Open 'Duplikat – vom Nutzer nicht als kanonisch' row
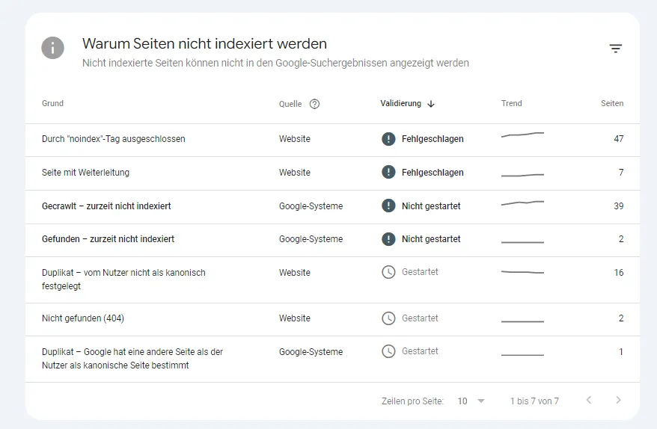The image size is (657, 429). [x=332, y=280]
